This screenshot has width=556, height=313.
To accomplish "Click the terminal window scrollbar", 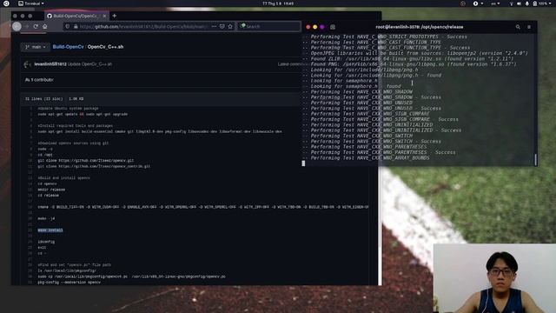I will pos(535,159).
